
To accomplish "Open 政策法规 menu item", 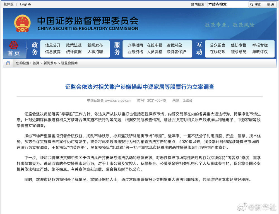I will point(74,45).
